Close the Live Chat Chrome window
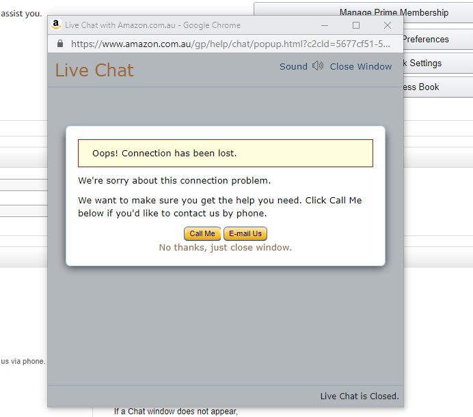Viewport: 473px width, 417px height. (388, 25)
